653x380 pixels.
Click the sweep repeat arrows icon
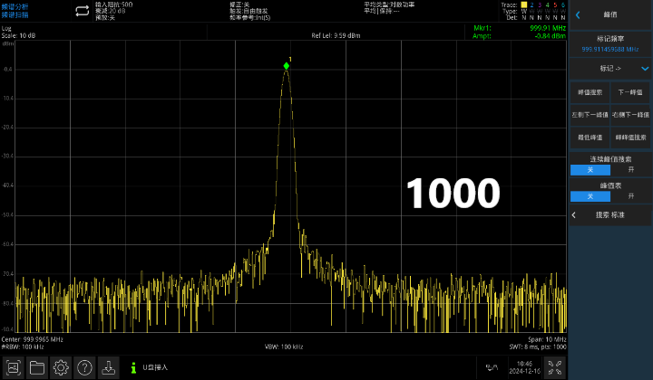tap(82, 10)
